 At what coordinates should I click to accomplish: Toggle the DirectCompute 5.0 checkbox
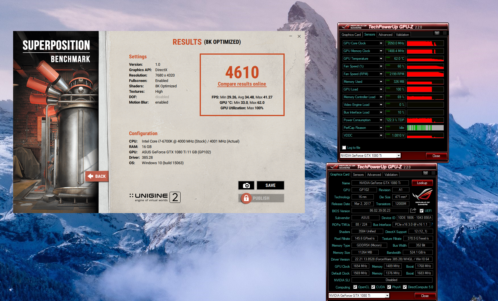(x=405, y=287)
